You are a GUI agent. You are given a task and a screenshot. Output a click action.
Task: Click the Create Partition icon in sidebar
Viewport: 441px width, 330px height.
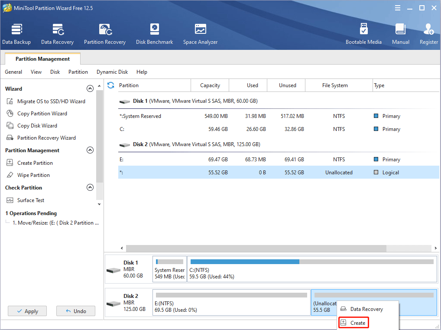point(10,163)
